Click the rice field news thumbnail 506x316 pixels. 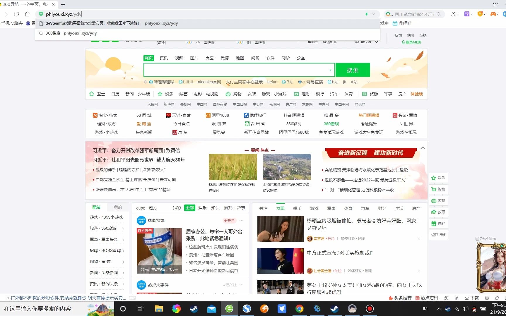tap(233, 167)
